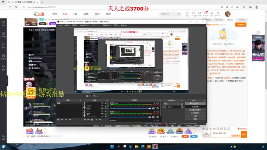Image resolution: width=267 pixels, height=150 pixels.
Task: Toggle visibility eye of the third text source
Action: 102,108
